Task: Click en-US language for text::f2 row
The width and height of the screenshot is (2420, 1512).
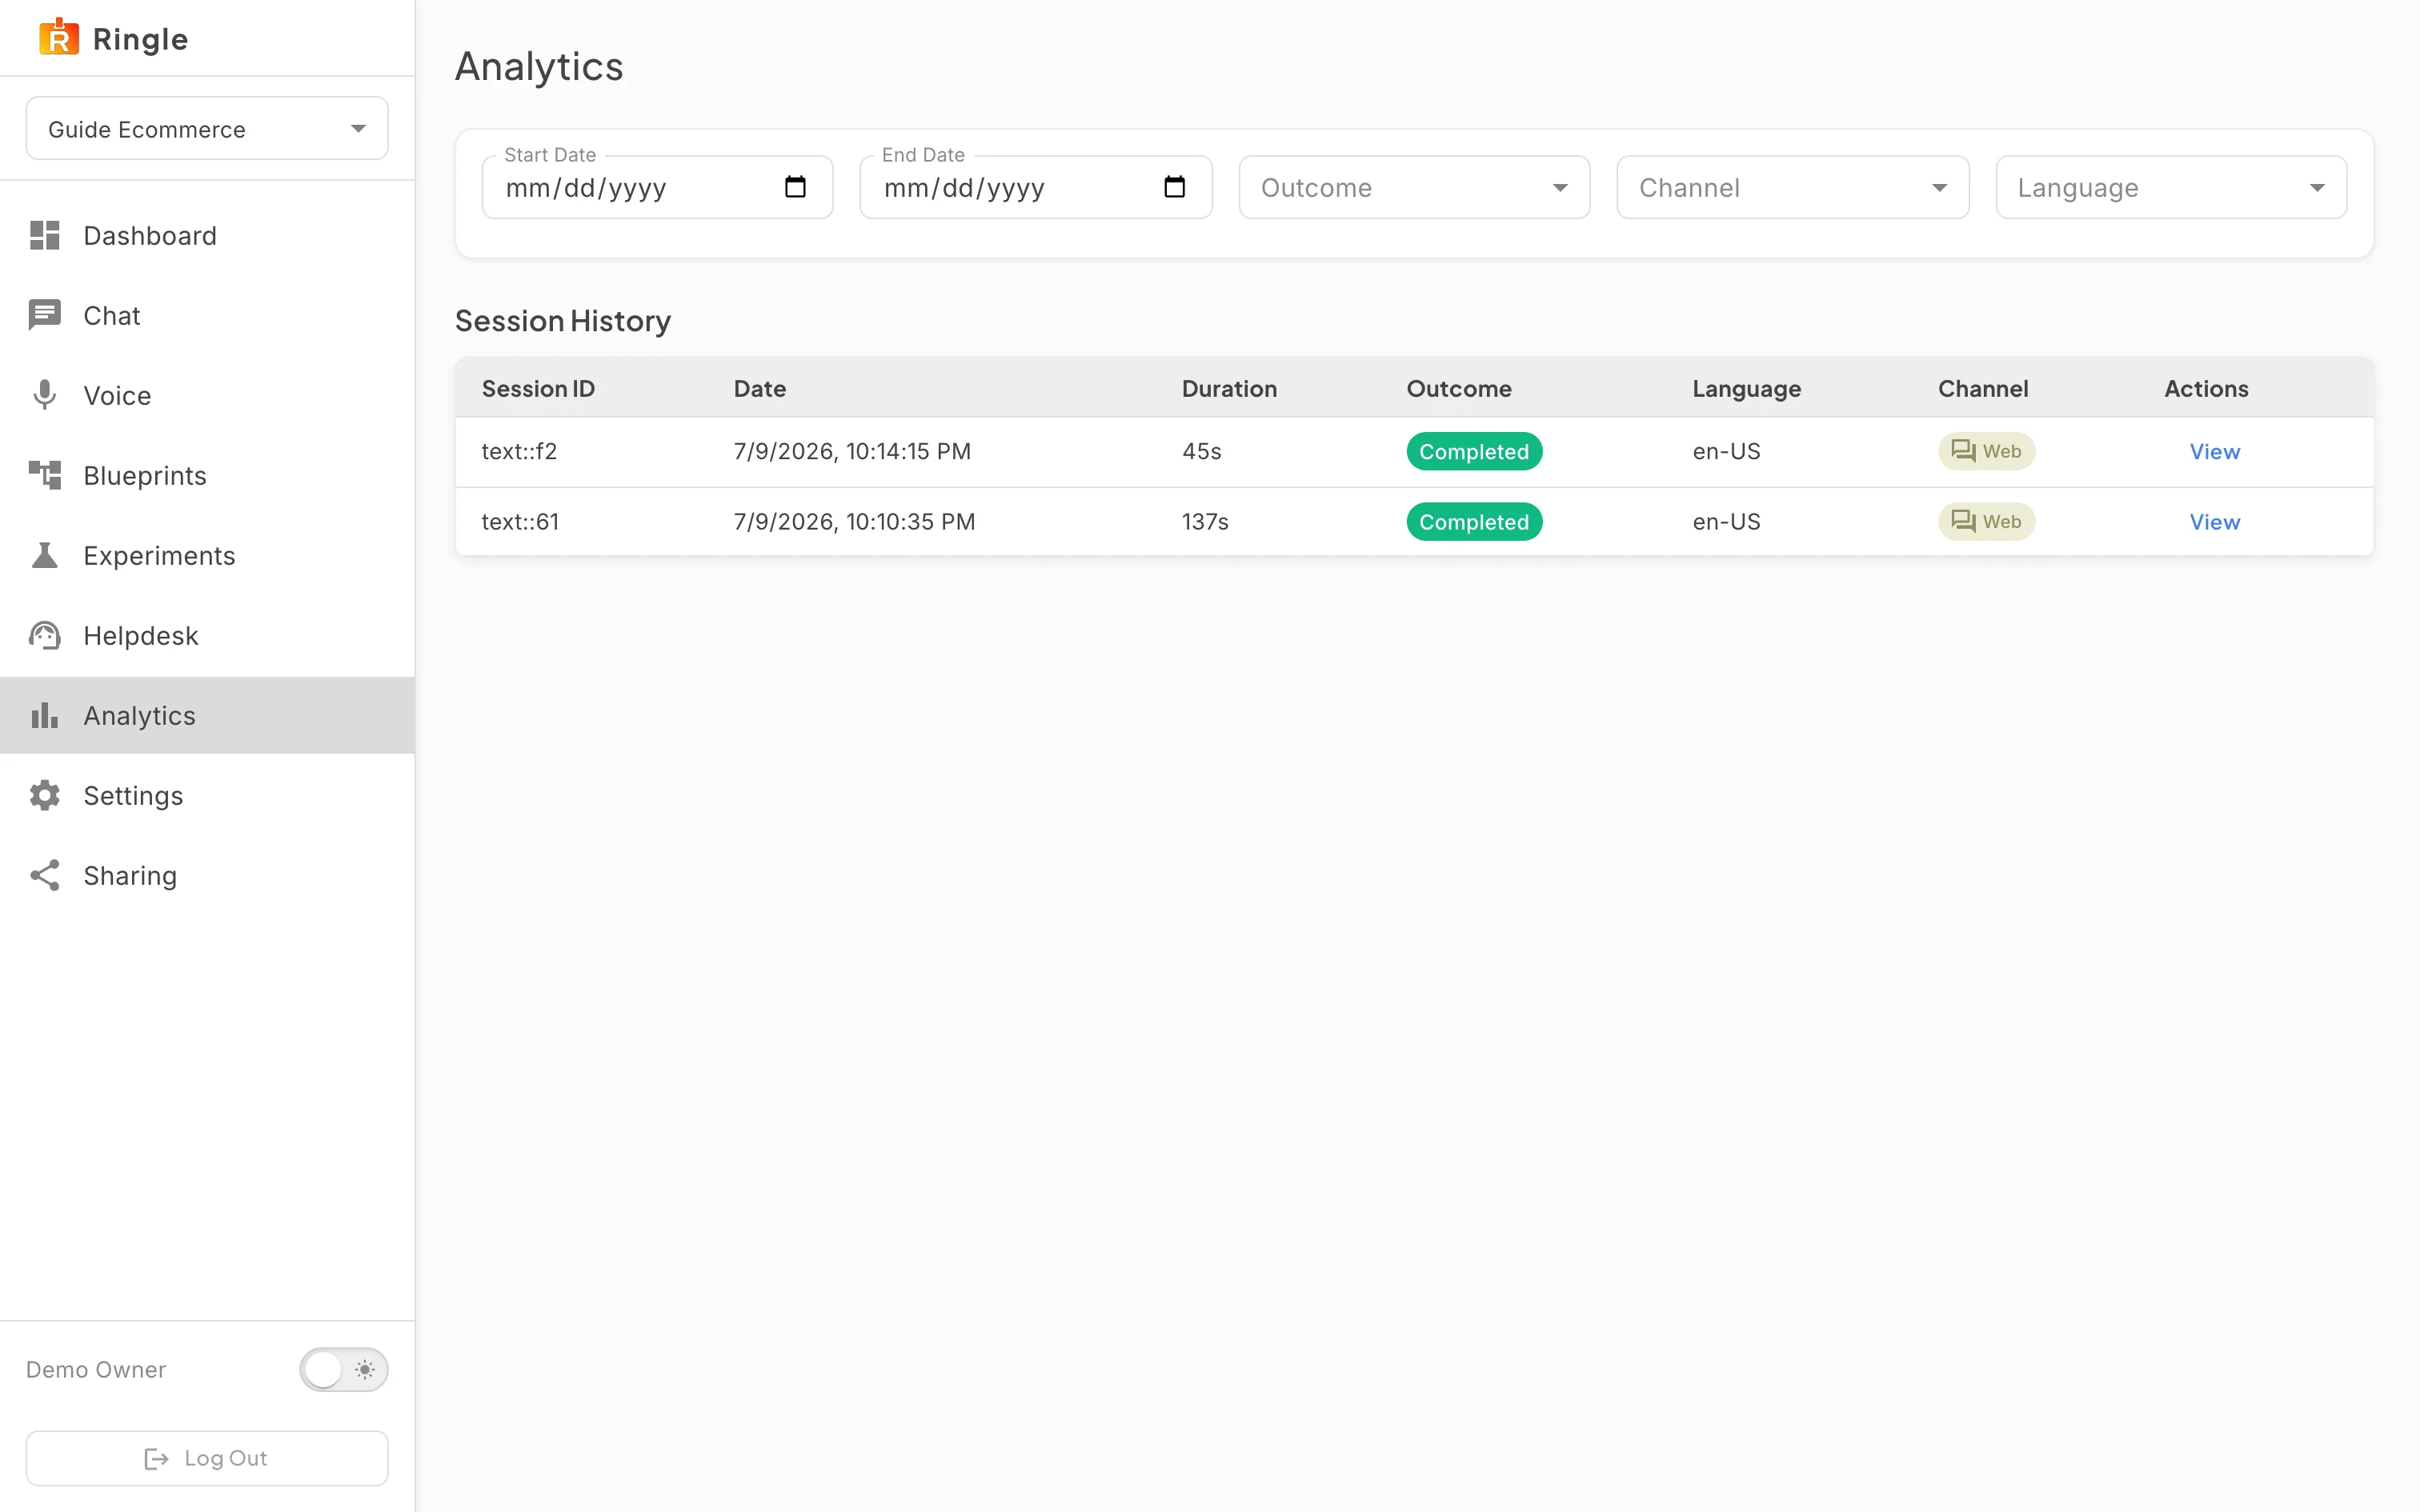Action: pos(1726,451)
